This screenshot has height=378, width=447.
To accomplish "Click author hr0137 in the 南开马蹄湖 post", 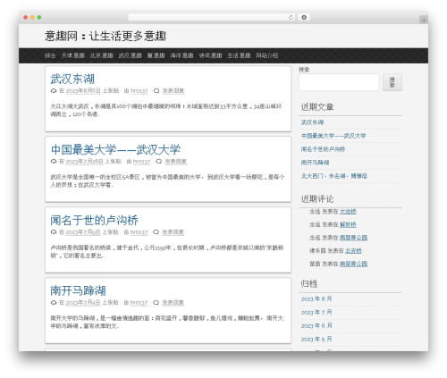I will coord(139,303).
